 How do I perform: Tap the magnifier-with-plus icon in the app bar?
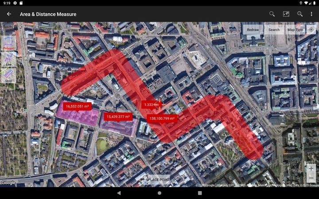[300, 14]
